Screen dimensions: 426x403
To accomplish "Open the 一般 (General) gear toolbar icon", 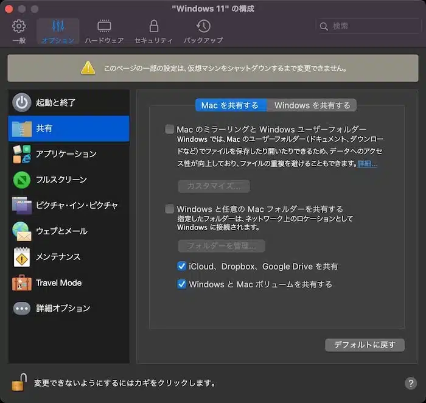I will click(x=19, y=26).
